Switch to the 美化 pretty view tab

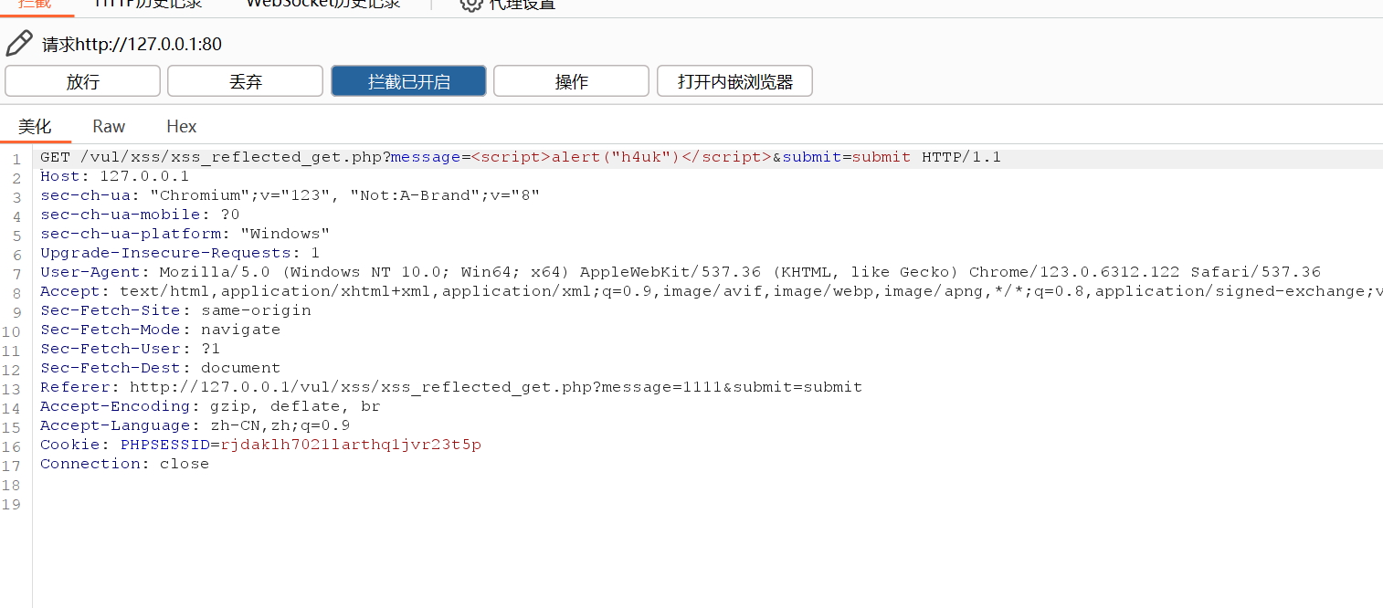pyautogui.click(x=35, y=126)
